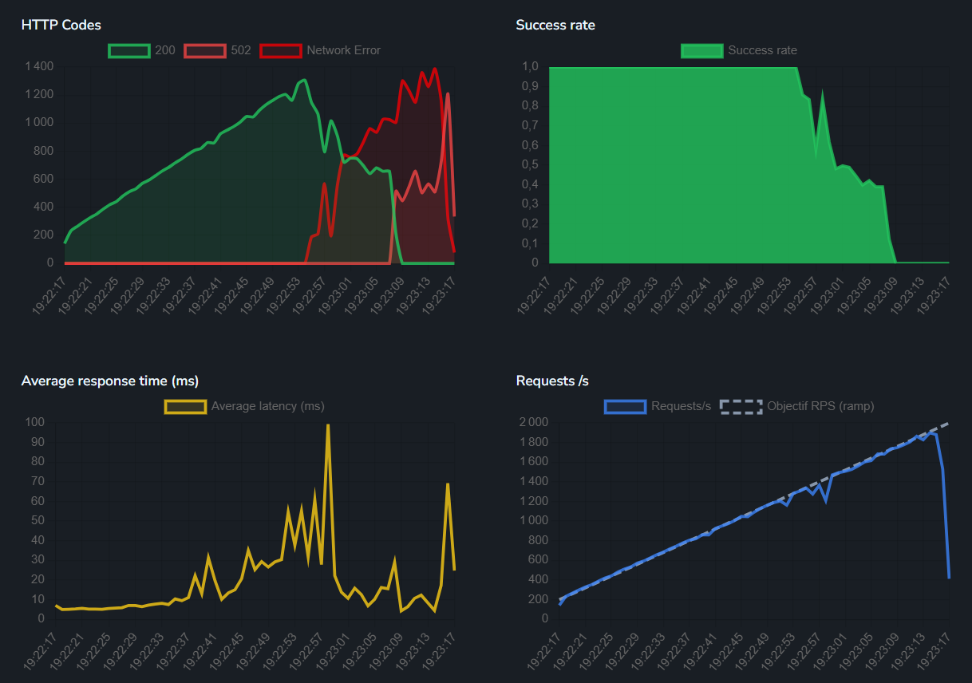The height and width of the screenshot is (683, 972).
Task: Click the 2 000 y-axis label on Requests chart
Action: (x=532, y=422)
